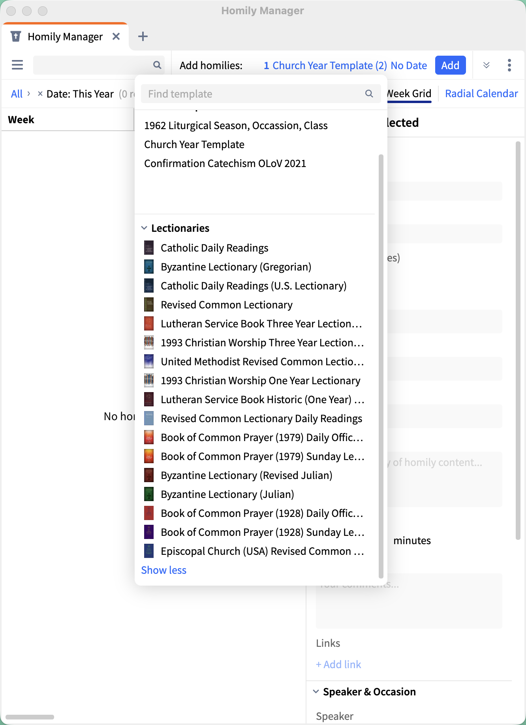Viewport: 526px width, 725px height.
Task: Select Lutheran Service Book Historic (One Year)
Action: tap(262, 399)
